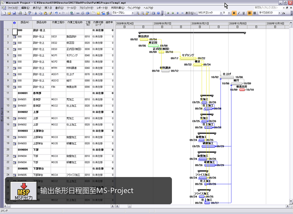This screenshot has width=293, height=214.
Task: Open the 書式(O) menu
Action: [x=59, y=8]
